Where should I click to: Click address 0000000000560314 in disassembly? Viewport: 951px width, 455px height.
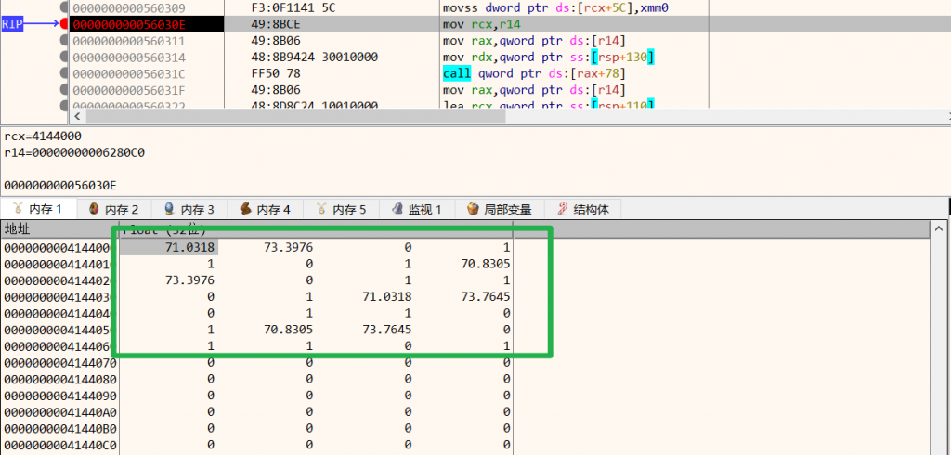point(128,58)
